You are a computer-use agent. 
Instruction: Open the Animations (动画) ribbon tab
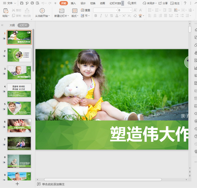click(102, 3)
